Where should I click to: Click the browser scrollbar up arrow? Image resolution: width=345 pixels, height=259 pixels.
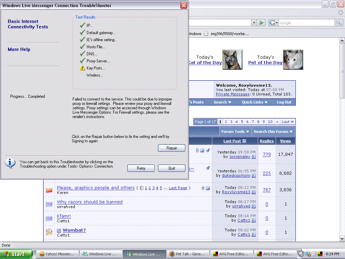pyautogui.click(x=342, y=40)
